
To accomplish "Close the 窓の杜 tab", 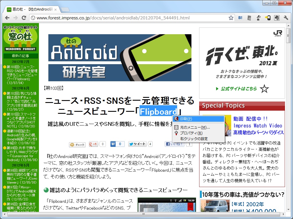I will click(56, 10).
